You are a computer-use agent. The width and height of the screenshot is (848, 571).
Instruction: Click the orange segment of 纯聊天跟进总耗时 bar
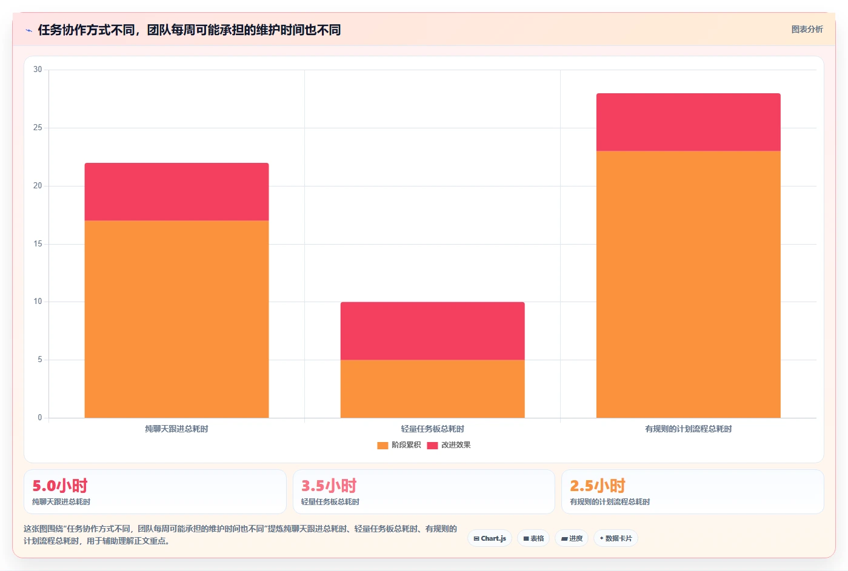pos(176,319)
